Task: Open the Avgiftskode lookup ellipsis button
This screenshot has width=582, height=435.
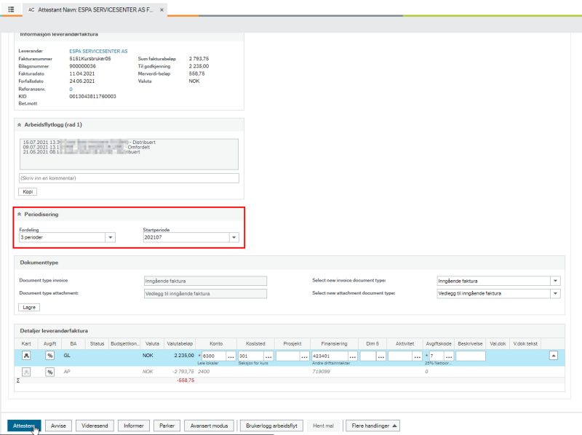Action: 449,356
